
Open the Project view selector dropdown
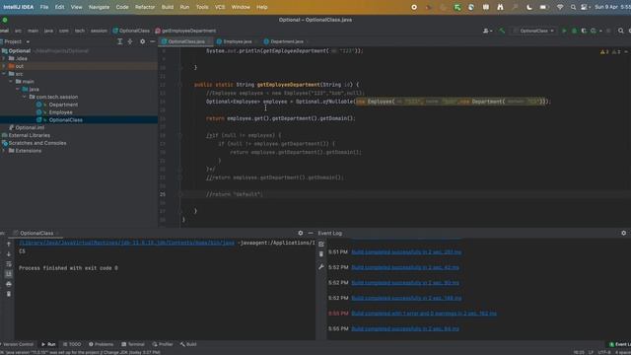click(16, 41)
